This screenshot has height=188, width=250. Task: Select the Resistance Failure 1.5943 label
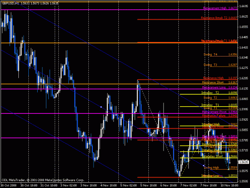point(220,115)
